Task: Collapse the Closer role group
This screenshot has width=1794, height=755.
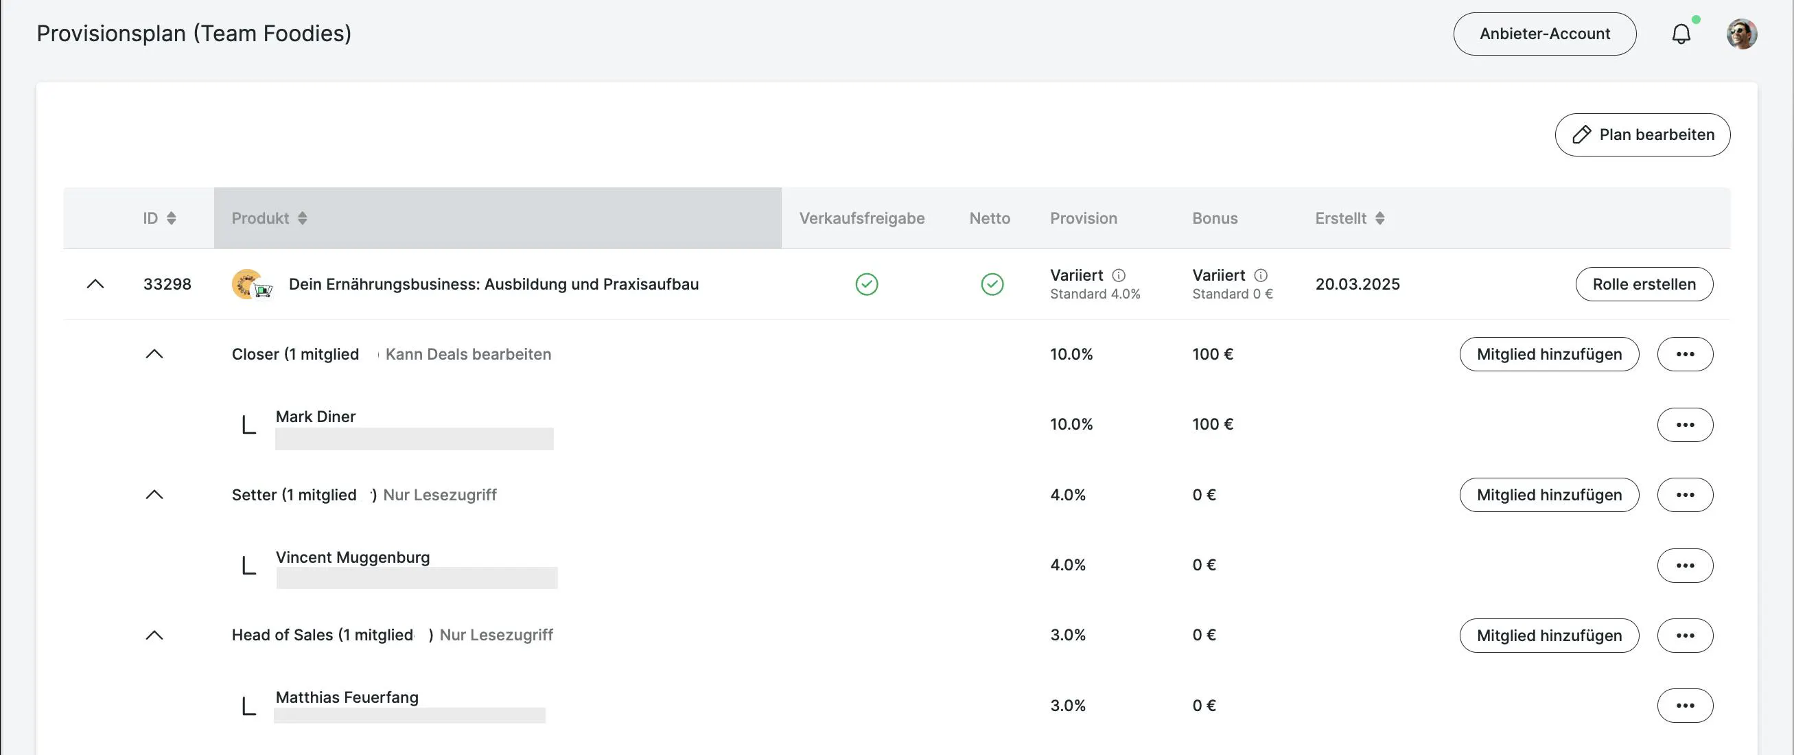Action: (154, 355)
